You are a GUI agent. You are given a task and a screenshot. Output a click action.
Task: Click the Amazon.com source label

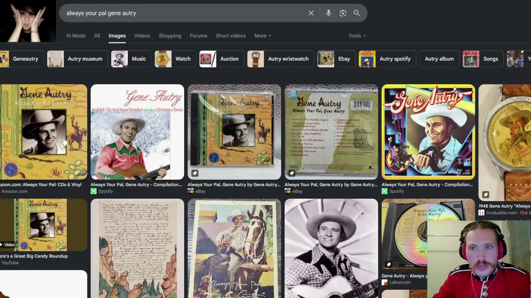point(14,191)
